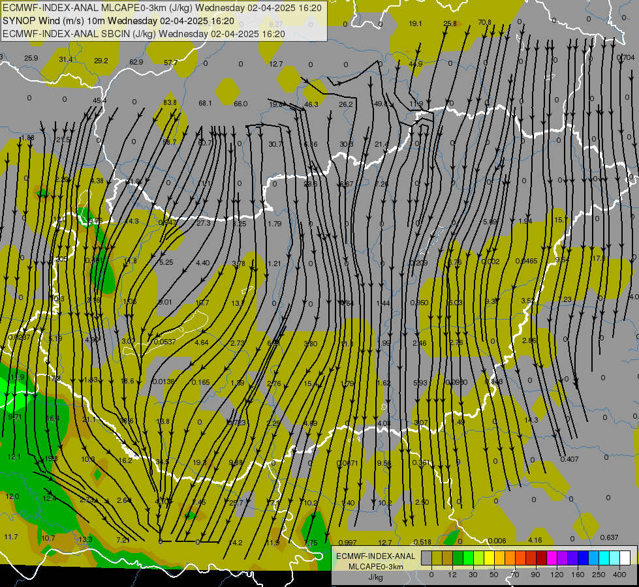
Task: Click the map value 30.7
Action: tap(275, 144)
